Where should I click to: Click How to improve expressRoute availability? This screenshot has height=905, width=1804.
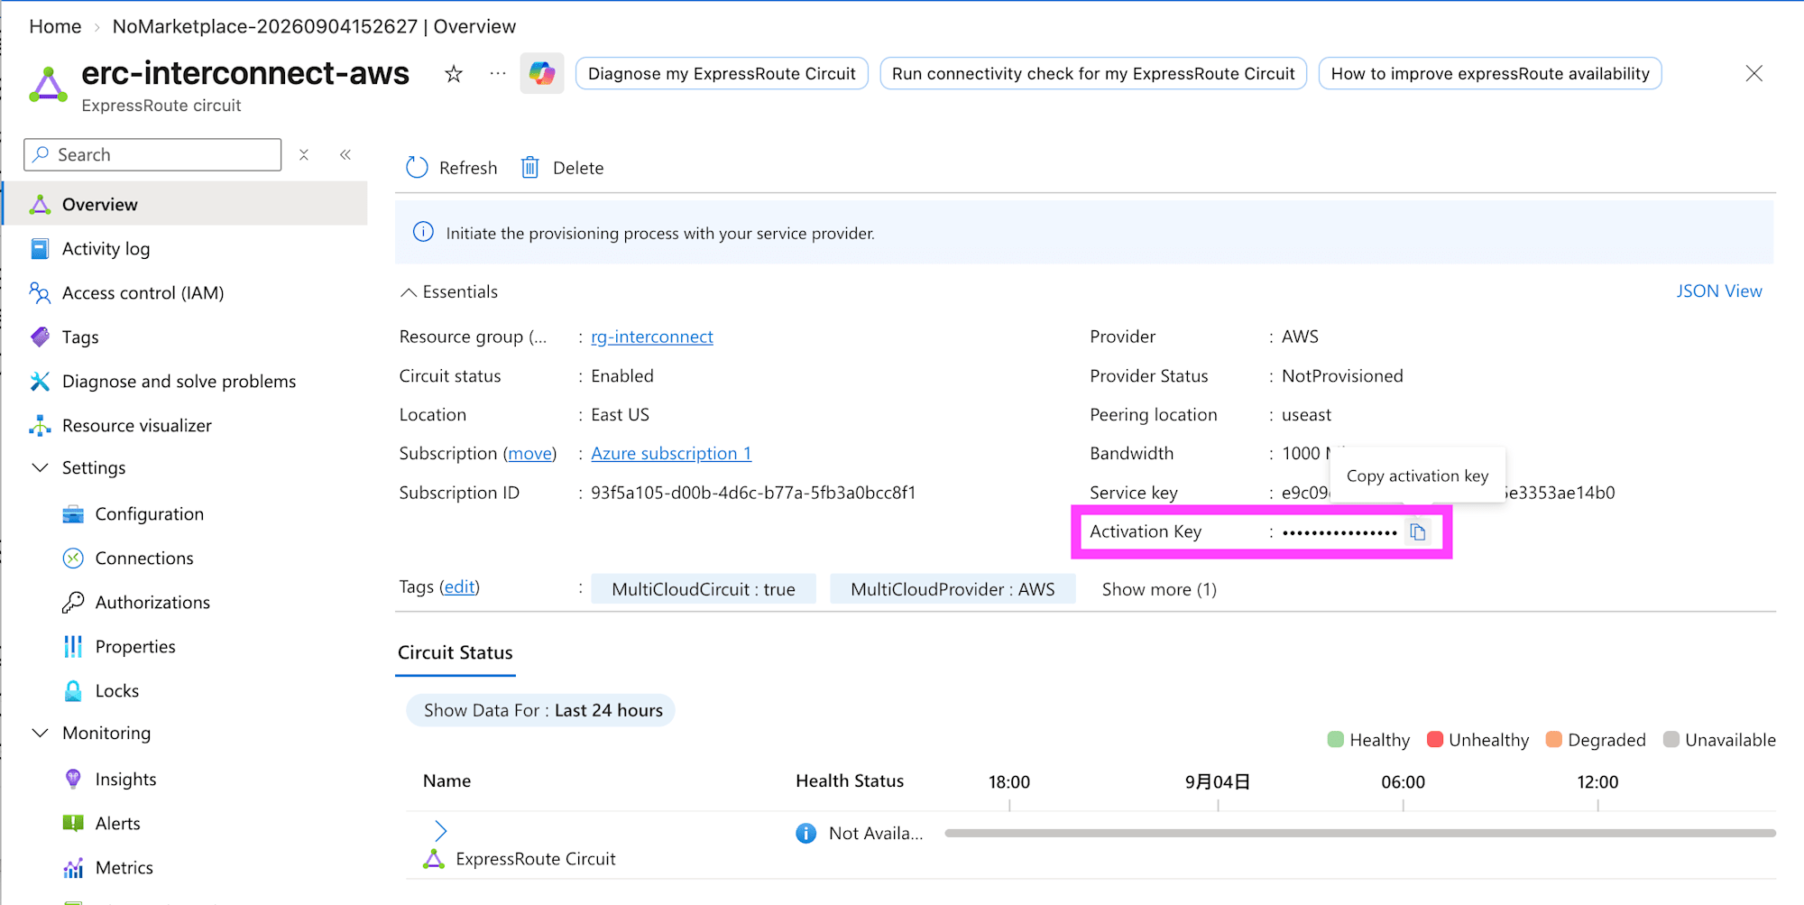point(1490,74)
